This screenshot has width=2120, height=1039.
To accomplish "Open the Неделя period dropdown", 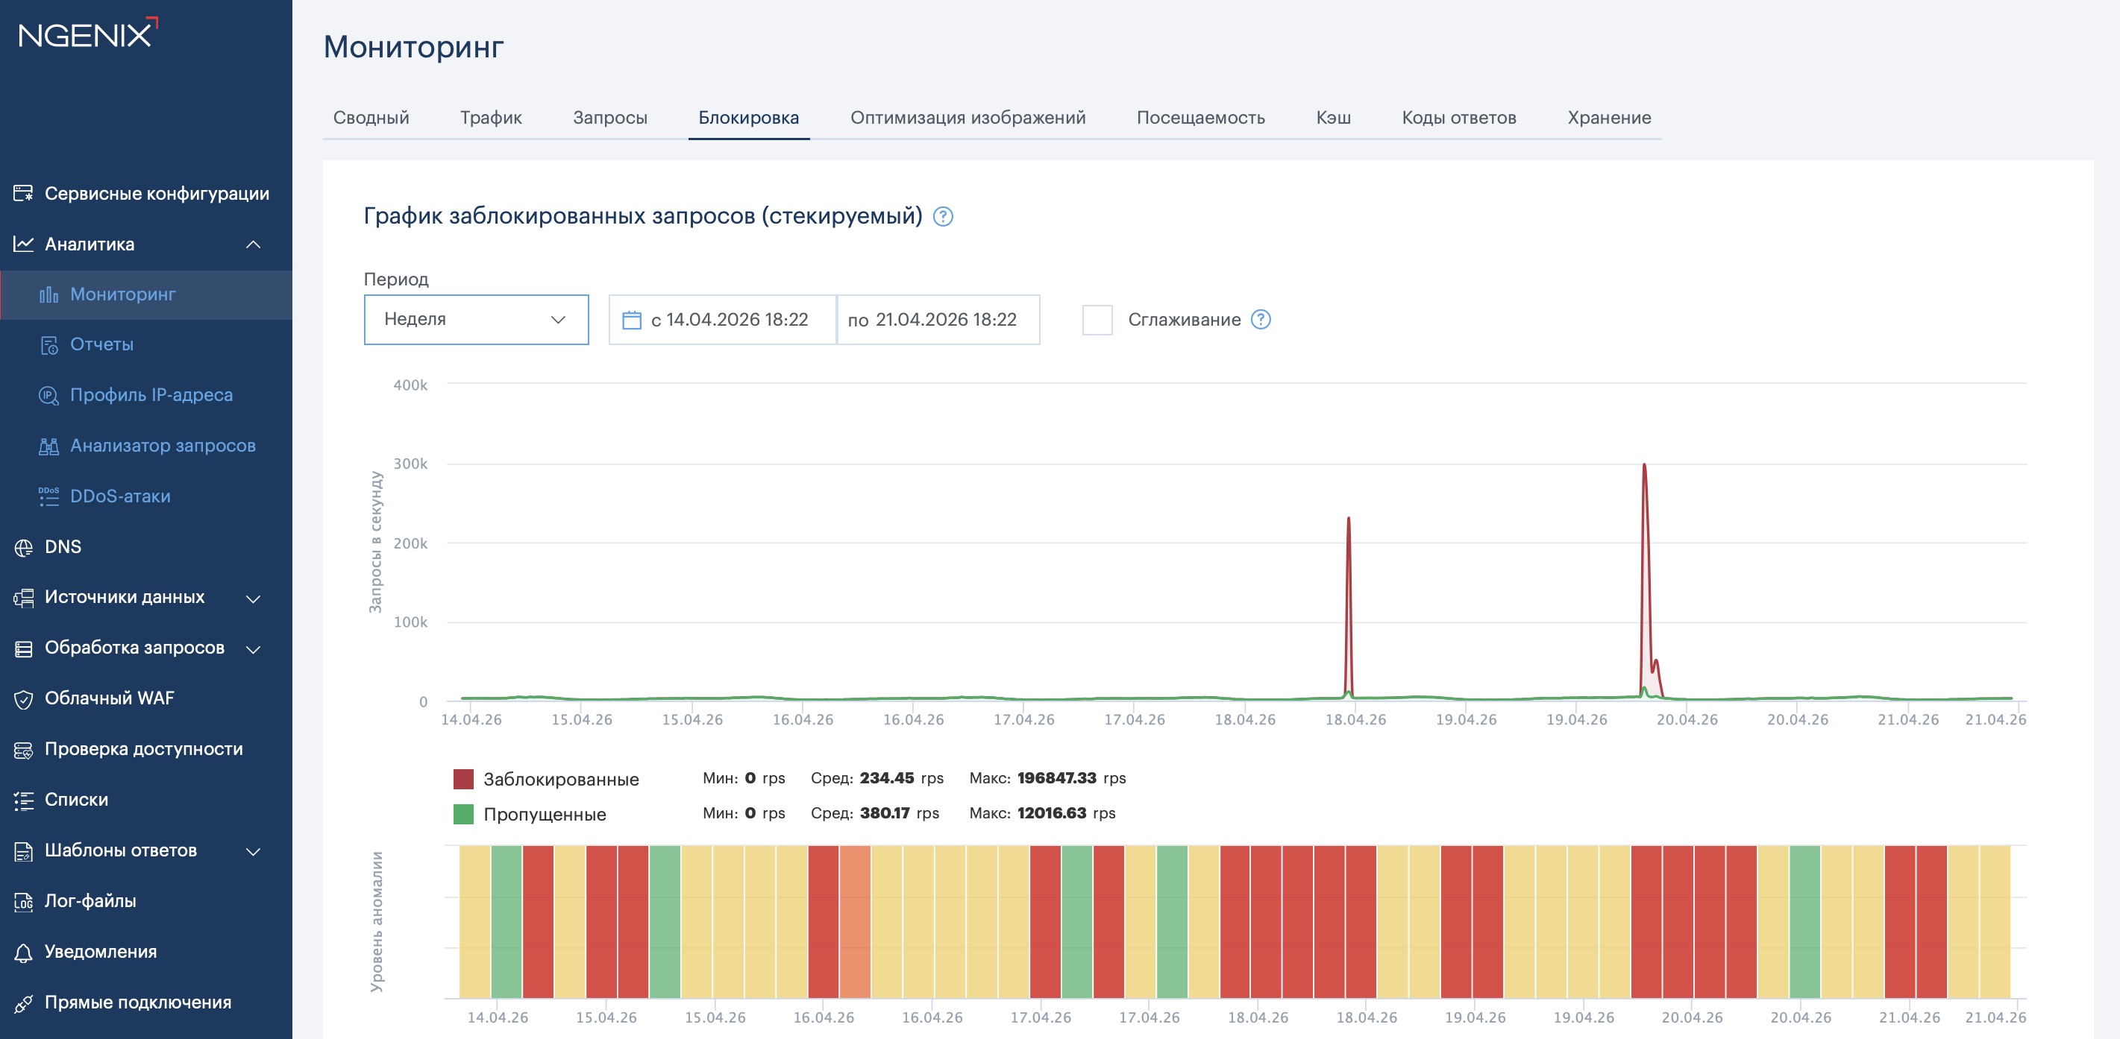I will coord(476,320).
